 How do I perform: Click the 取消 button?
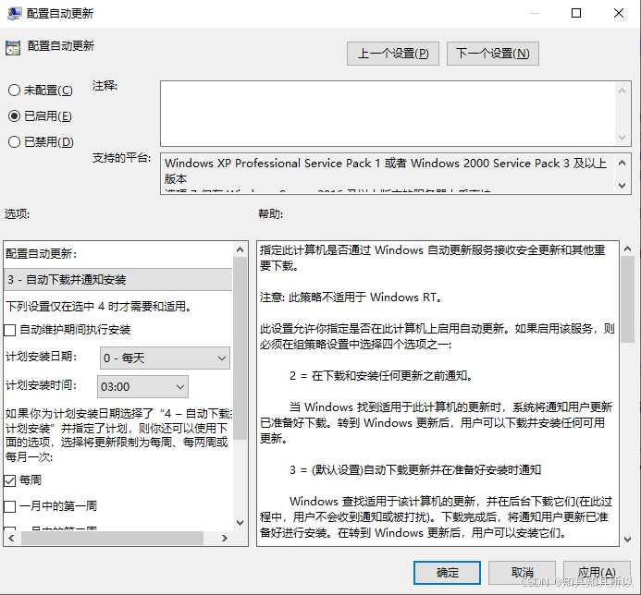pos(522,573)
